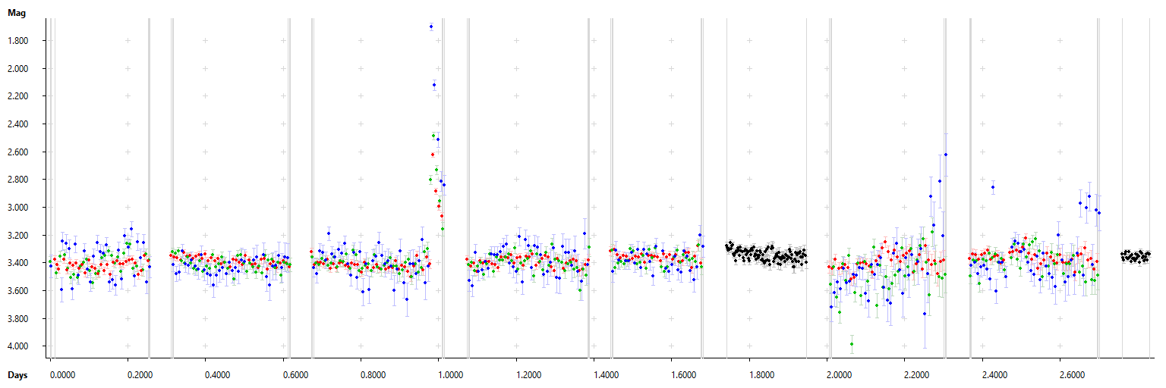Select the 4.000 tick on the Mag axis
Screen dimensions: 1166x388
click(x=18, y=346)
